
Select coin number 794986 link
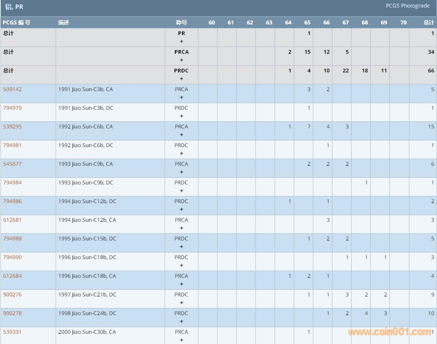coord(12,201)
